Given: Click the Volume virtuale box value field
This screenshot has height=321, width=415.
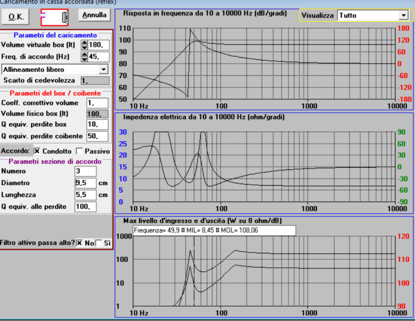Looking at the screenshot, I should click(99, 46).
